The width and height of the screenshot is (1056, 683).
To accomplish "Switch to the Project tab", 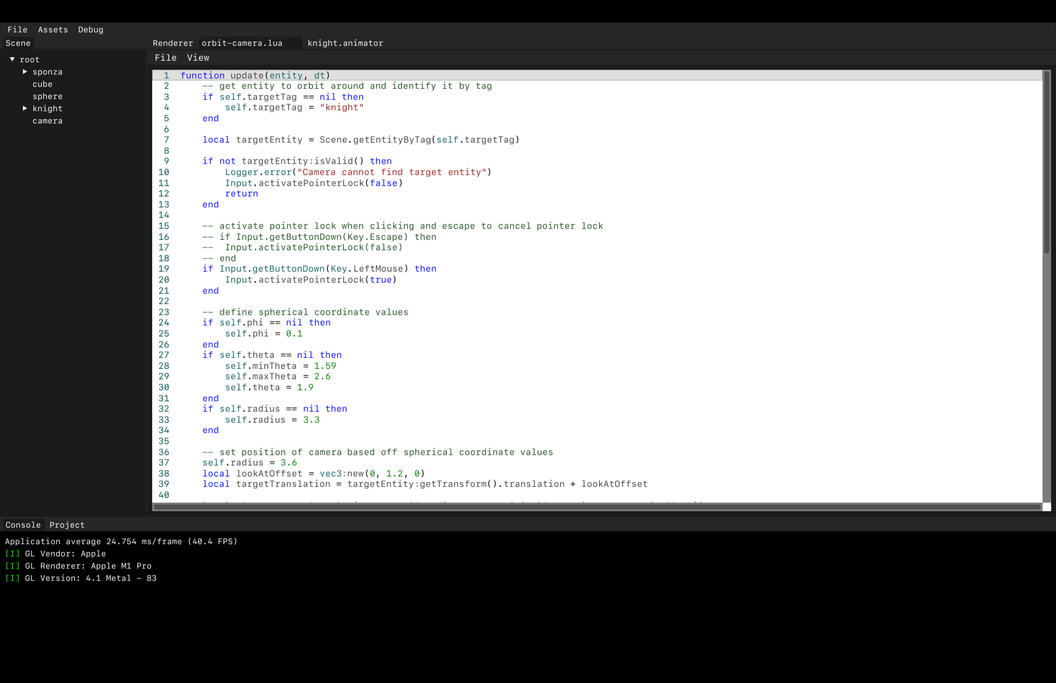I will (x=67, y=524).
